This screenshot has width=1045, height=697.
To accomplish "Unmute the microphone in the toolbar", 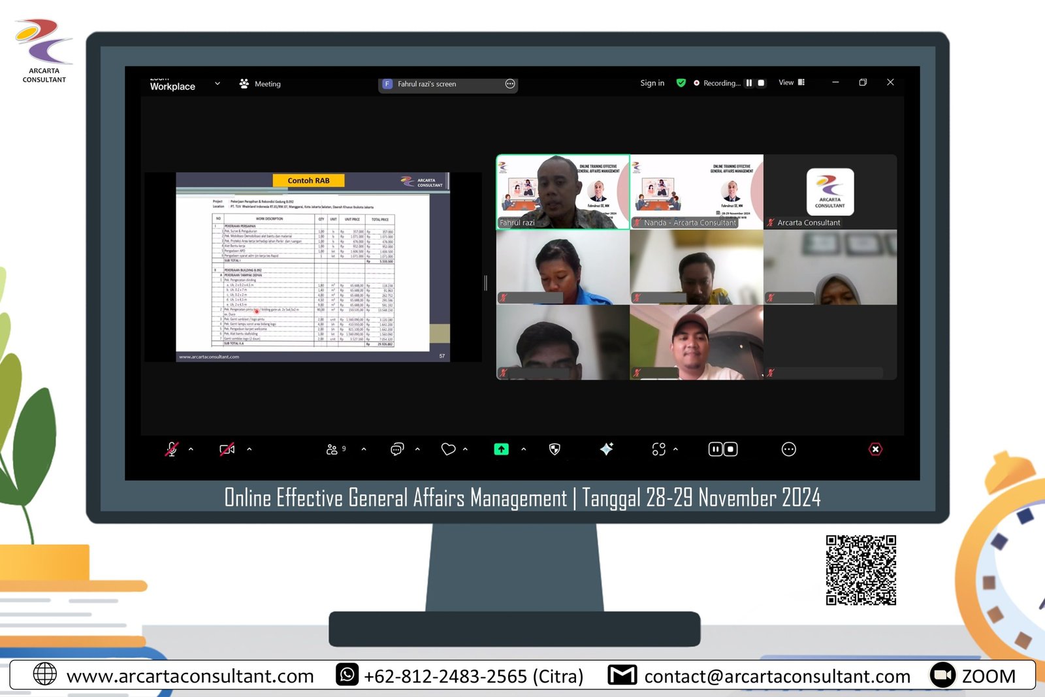I will tap(171, 449).
